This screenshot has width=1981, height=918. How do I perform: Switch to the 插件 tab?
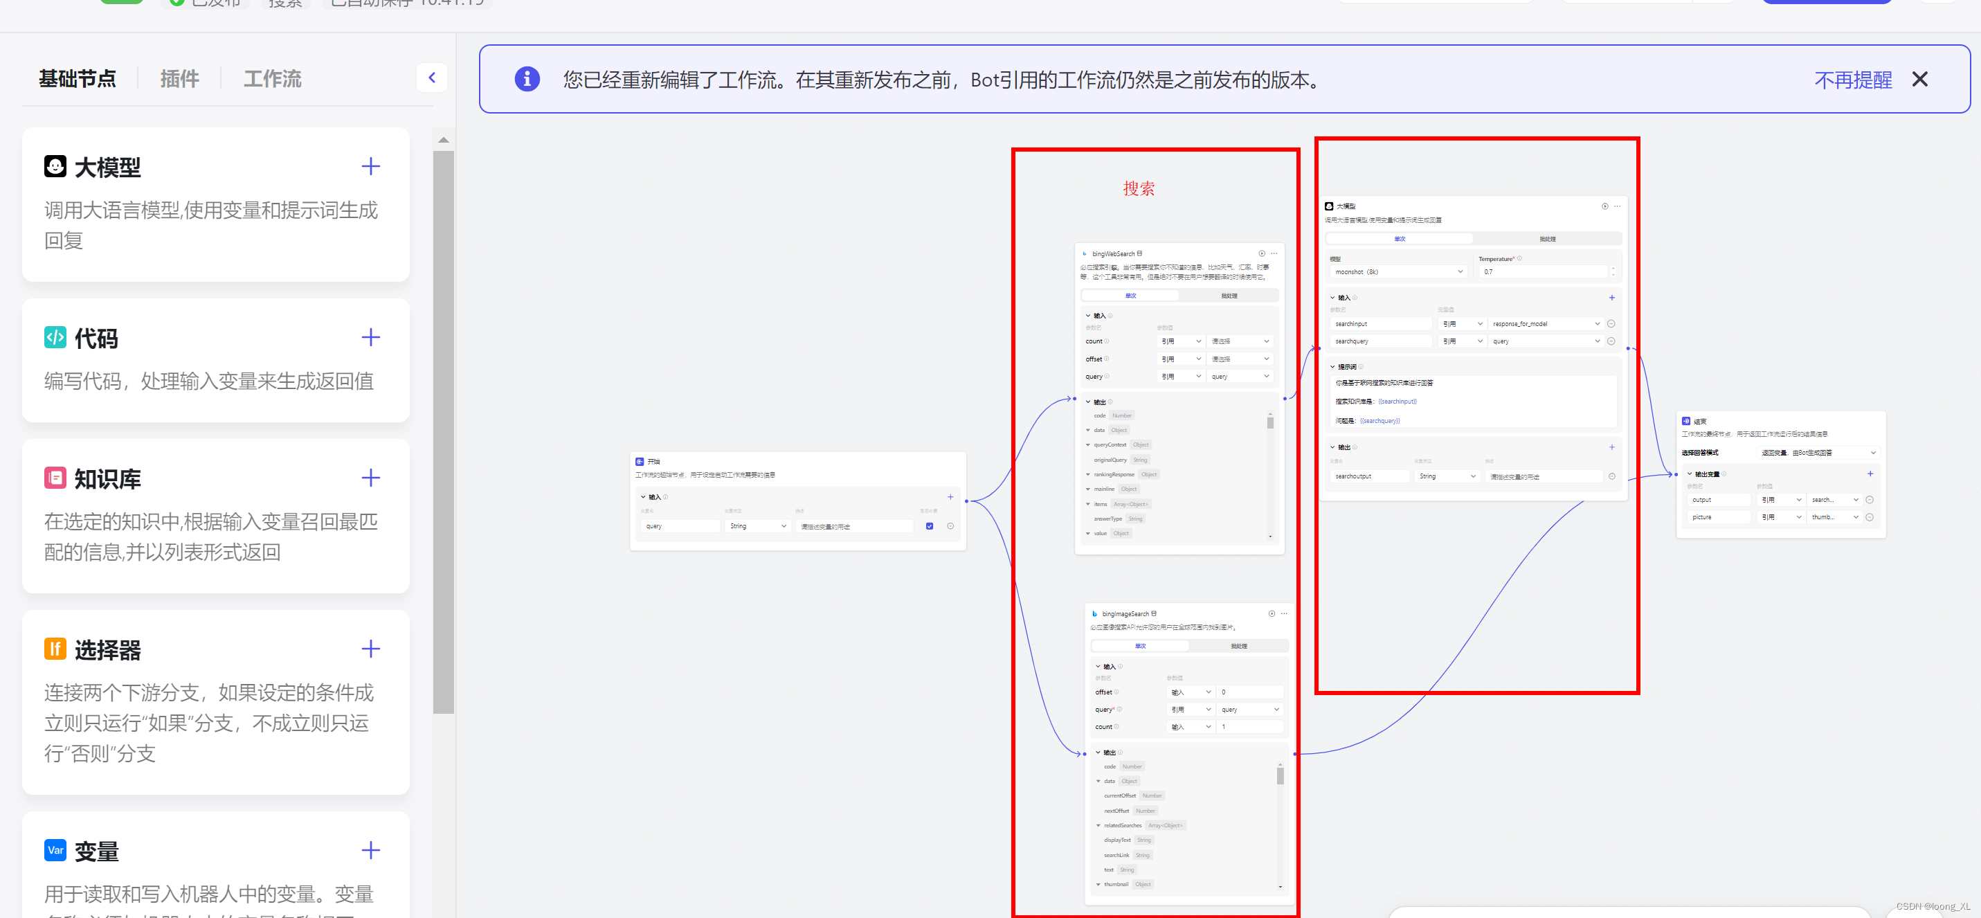pos(179,78)
